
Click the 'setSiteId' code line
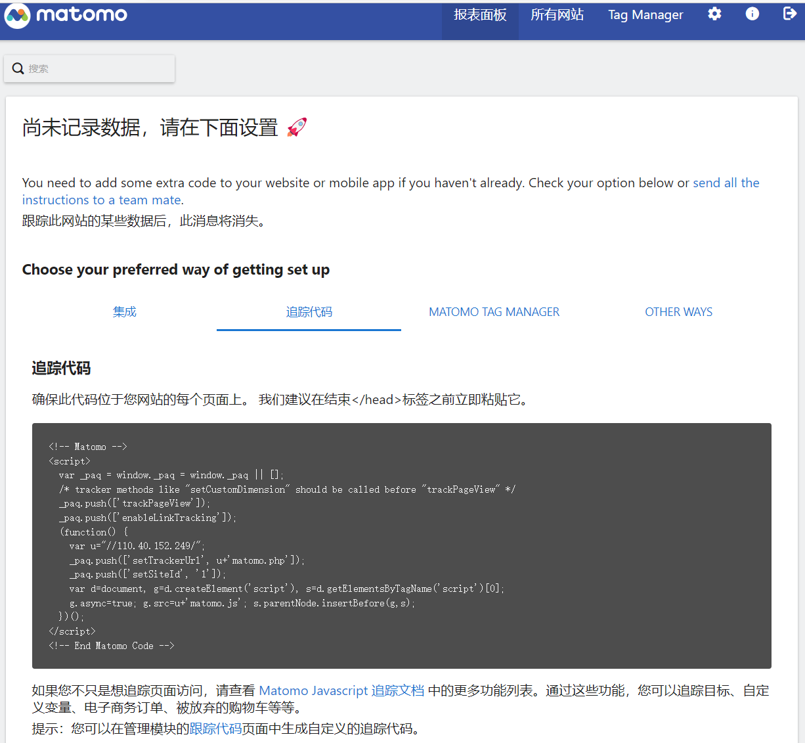[147, 574]
